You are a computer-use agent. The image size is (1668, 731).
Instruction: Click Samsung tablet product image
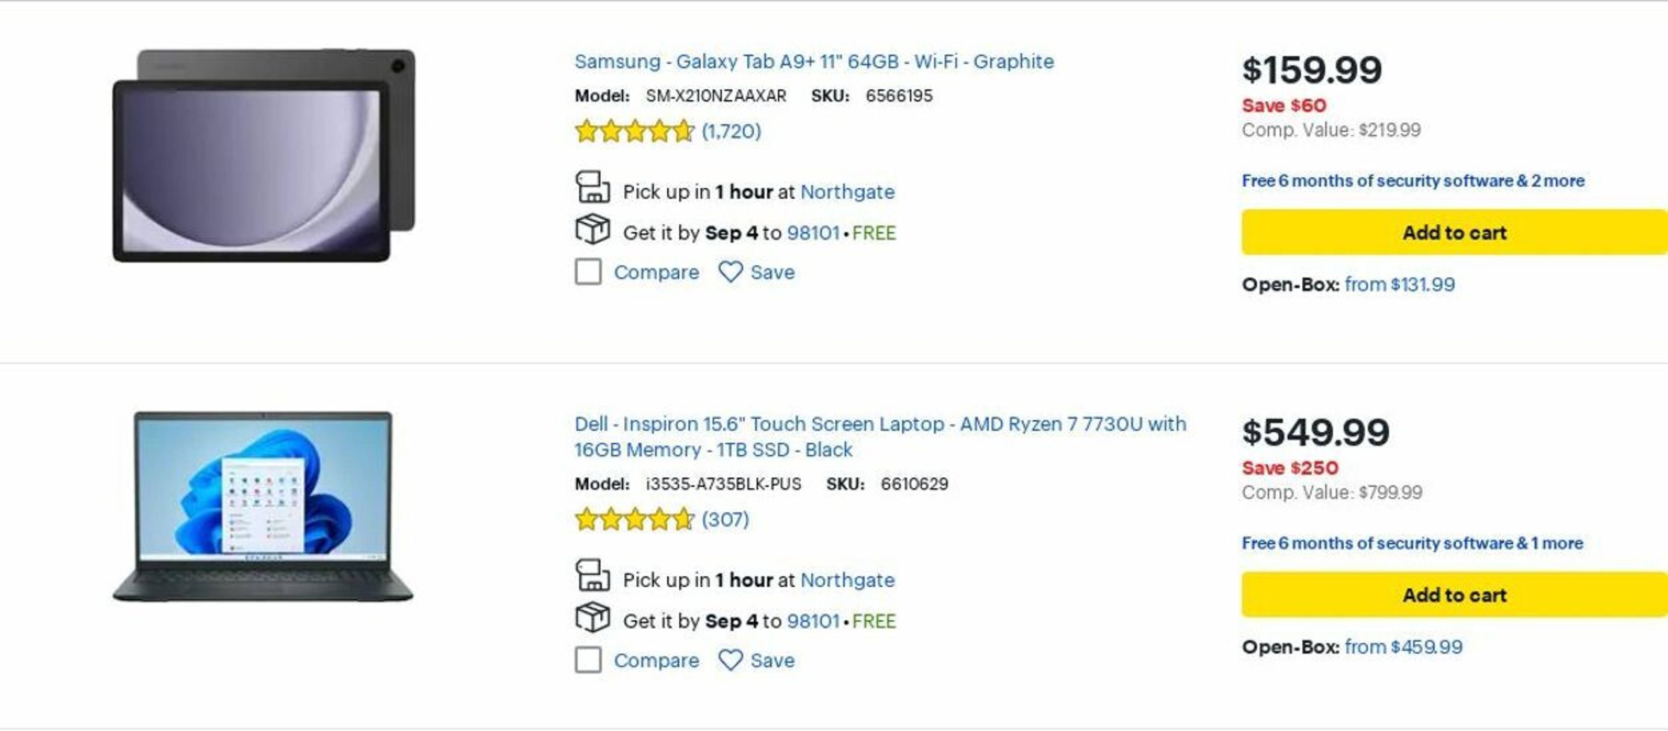(264, 155)
